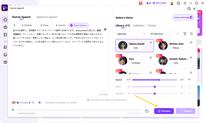Choose the Sakura Suzuki voice card
Screen dimensions: 206x123
135,46
